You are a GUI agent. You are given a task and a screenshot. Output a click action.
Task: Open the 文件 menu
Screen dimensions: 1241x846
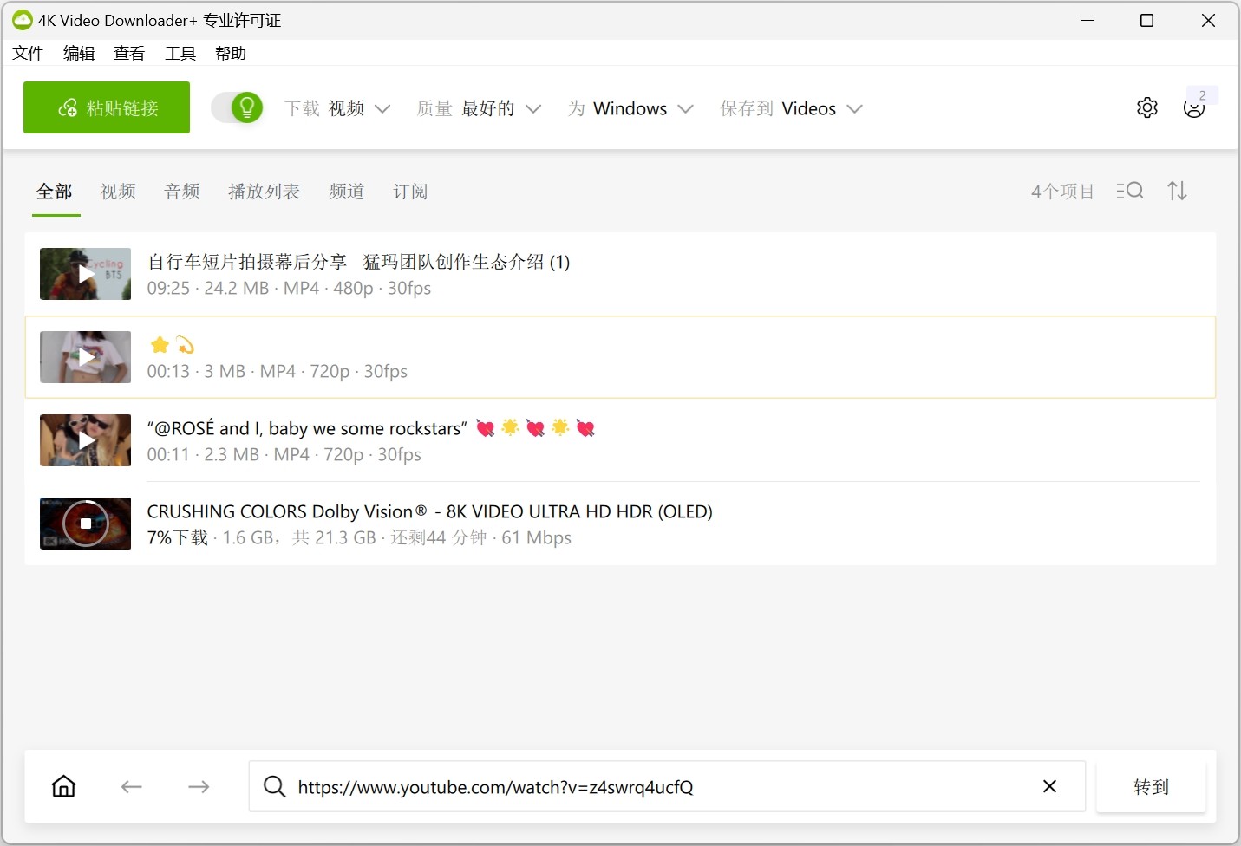[28, 53]
